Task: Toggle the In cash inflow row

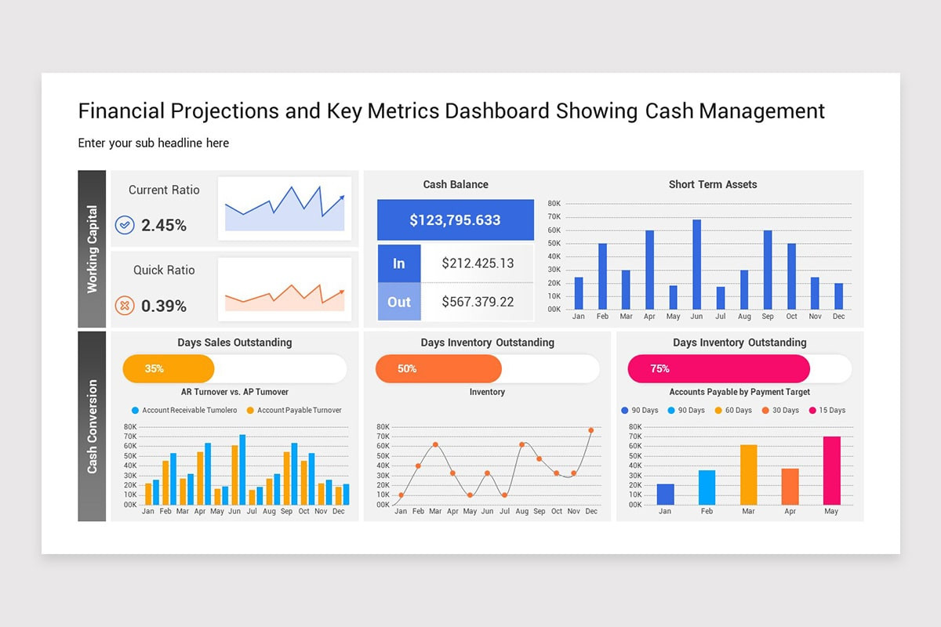Action: [x=398, y=263]
